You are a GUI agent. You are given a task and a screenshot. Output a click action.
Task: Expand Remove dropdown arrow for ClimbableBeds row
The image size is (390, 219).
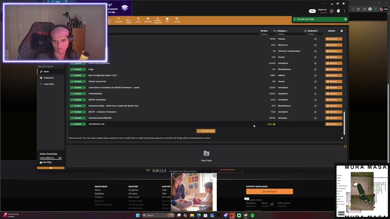point(340,94)
